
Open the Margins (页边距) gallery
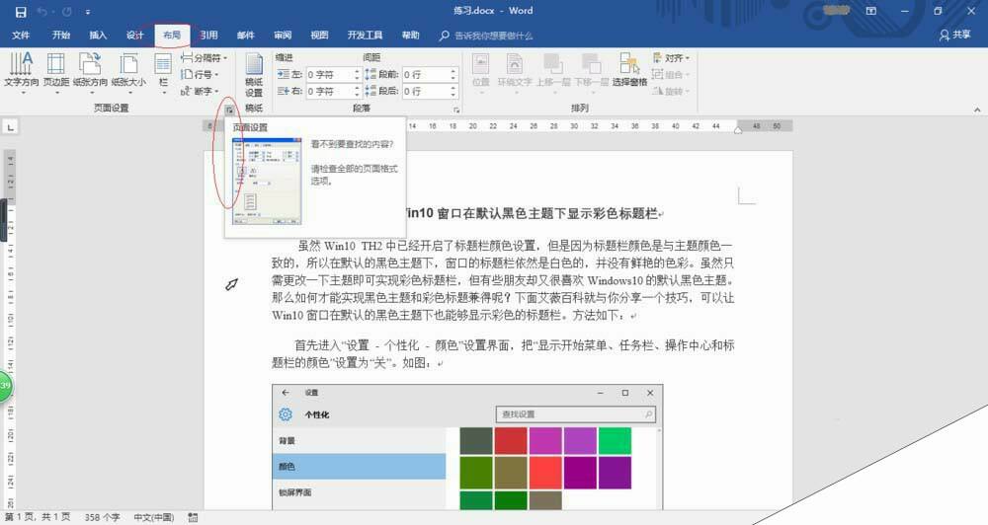pos(56,73)
